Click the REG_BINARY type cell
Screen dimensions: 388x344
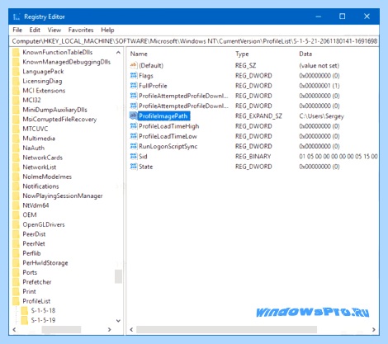[x=253, y=157]
